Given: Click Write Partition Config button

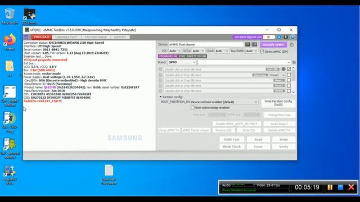Looking at the screenshot, I should click(x=278, y=103).
